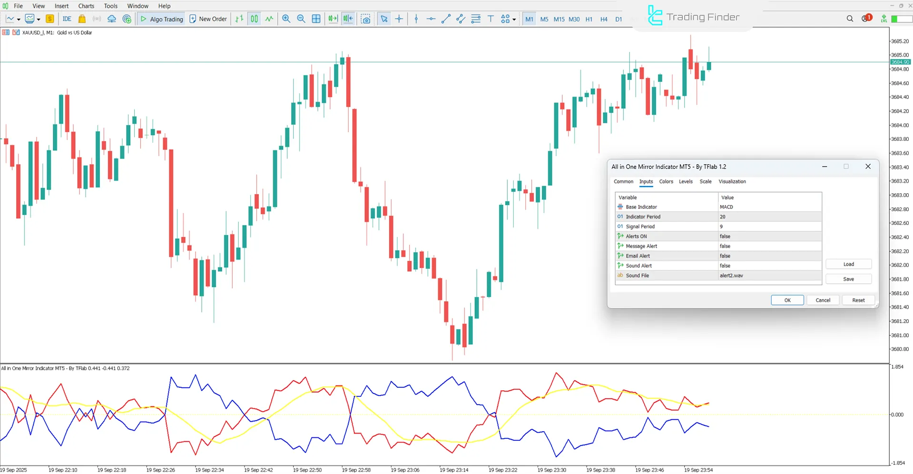Switch to the Colors tab
Screen dimensions: 913x474
point(666,181)
